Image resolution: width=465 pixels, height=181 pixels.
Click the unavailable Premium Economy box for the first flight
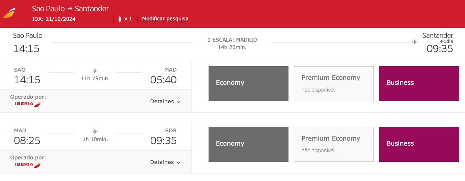[x=333, y=84]
